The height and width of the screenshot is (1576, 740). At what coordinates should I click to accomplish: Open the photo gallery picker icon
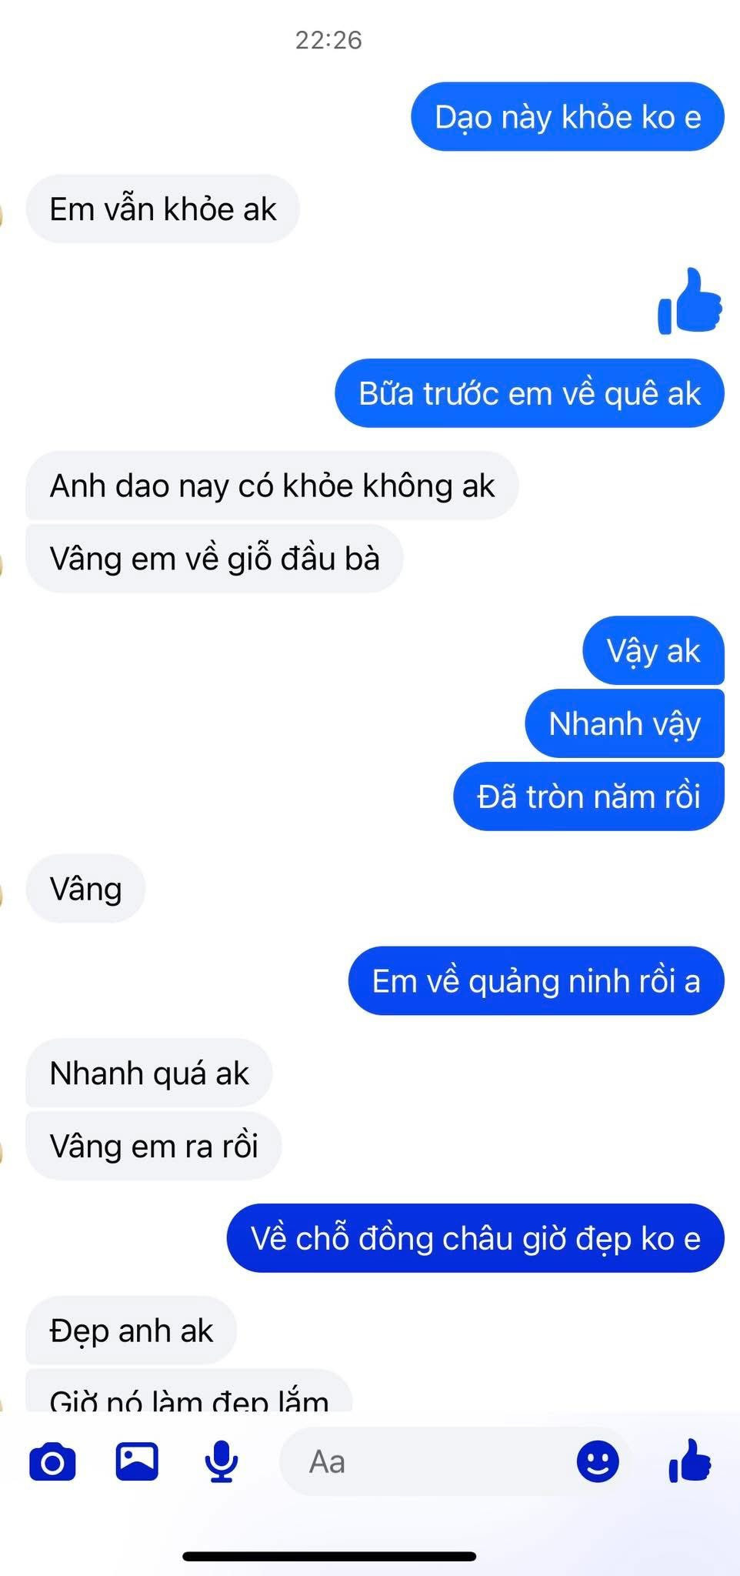click(137, 1461)
